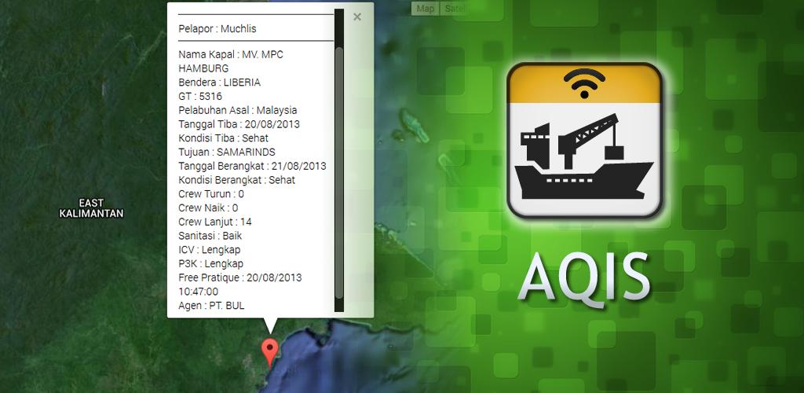This screenshot has width=804, height=393.
Task: Click the 'GT : 5316' line
Action: [200, 96]
